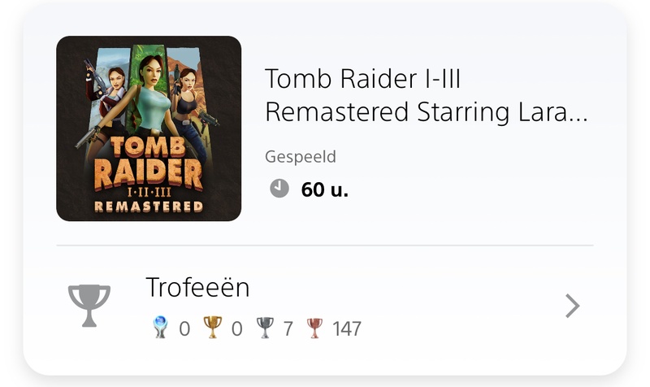This screenshot has height=387, width=650.
Task: Click the Tomb Raider logo on the cover
Action: [149, 166]
